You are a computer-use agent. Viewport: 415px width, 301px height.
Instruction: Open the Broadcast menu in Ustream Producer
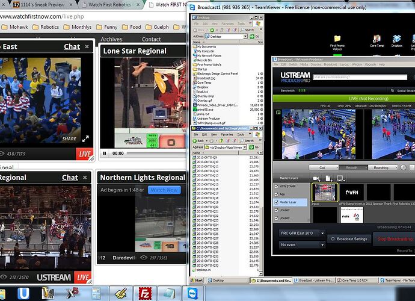pos(330,64)
